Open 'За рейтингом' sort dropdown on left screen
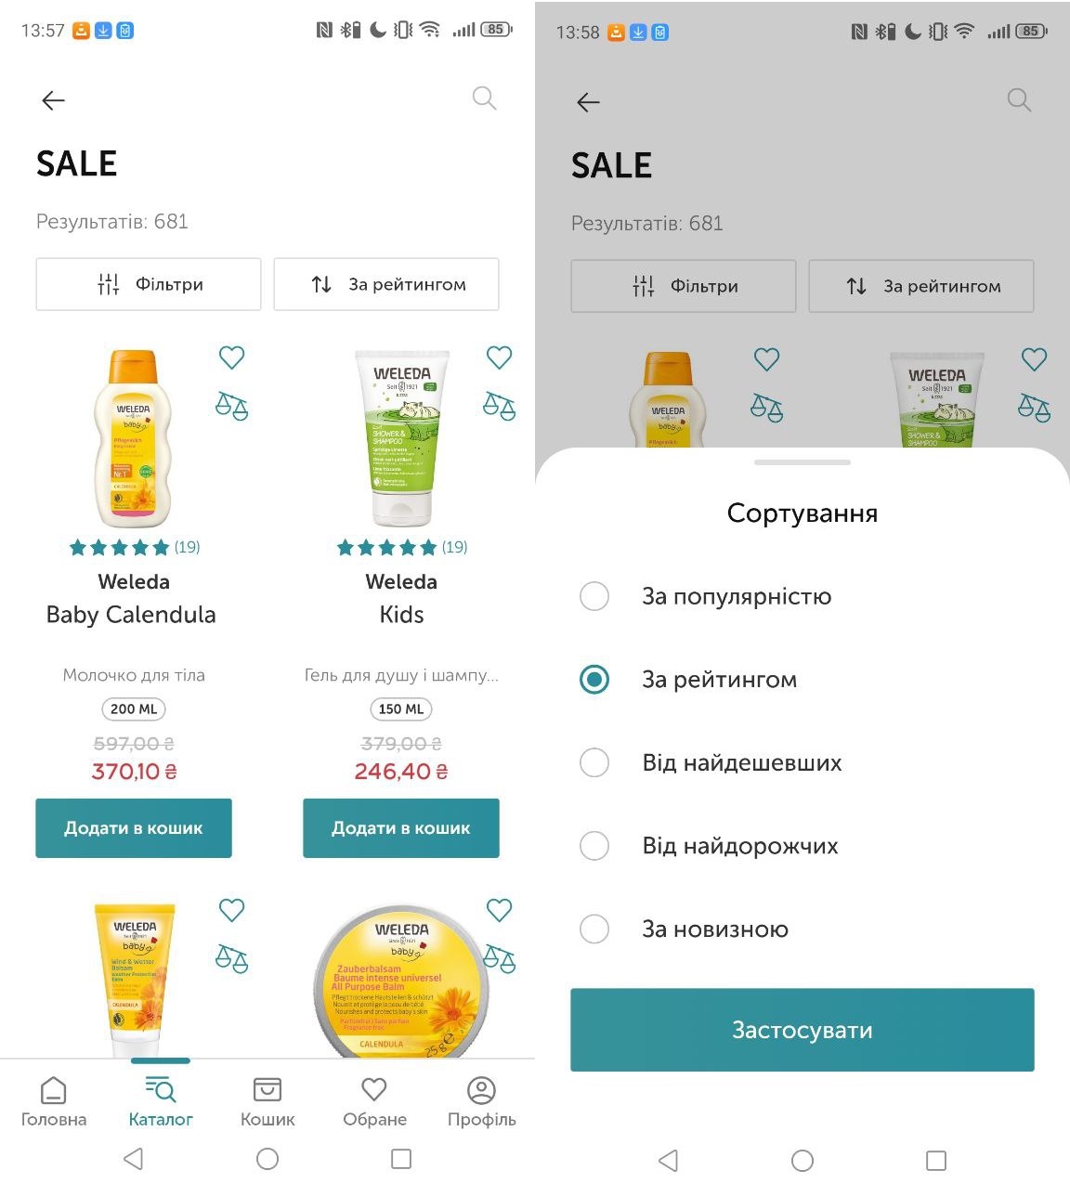The height and width of the screenshot is (1196, 1070). (386, 284)
